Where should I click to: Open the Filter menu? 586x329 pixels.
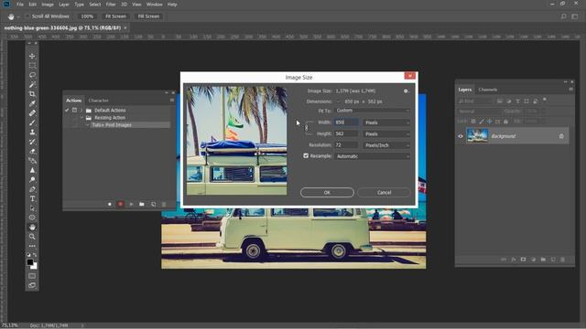point(111,5)
